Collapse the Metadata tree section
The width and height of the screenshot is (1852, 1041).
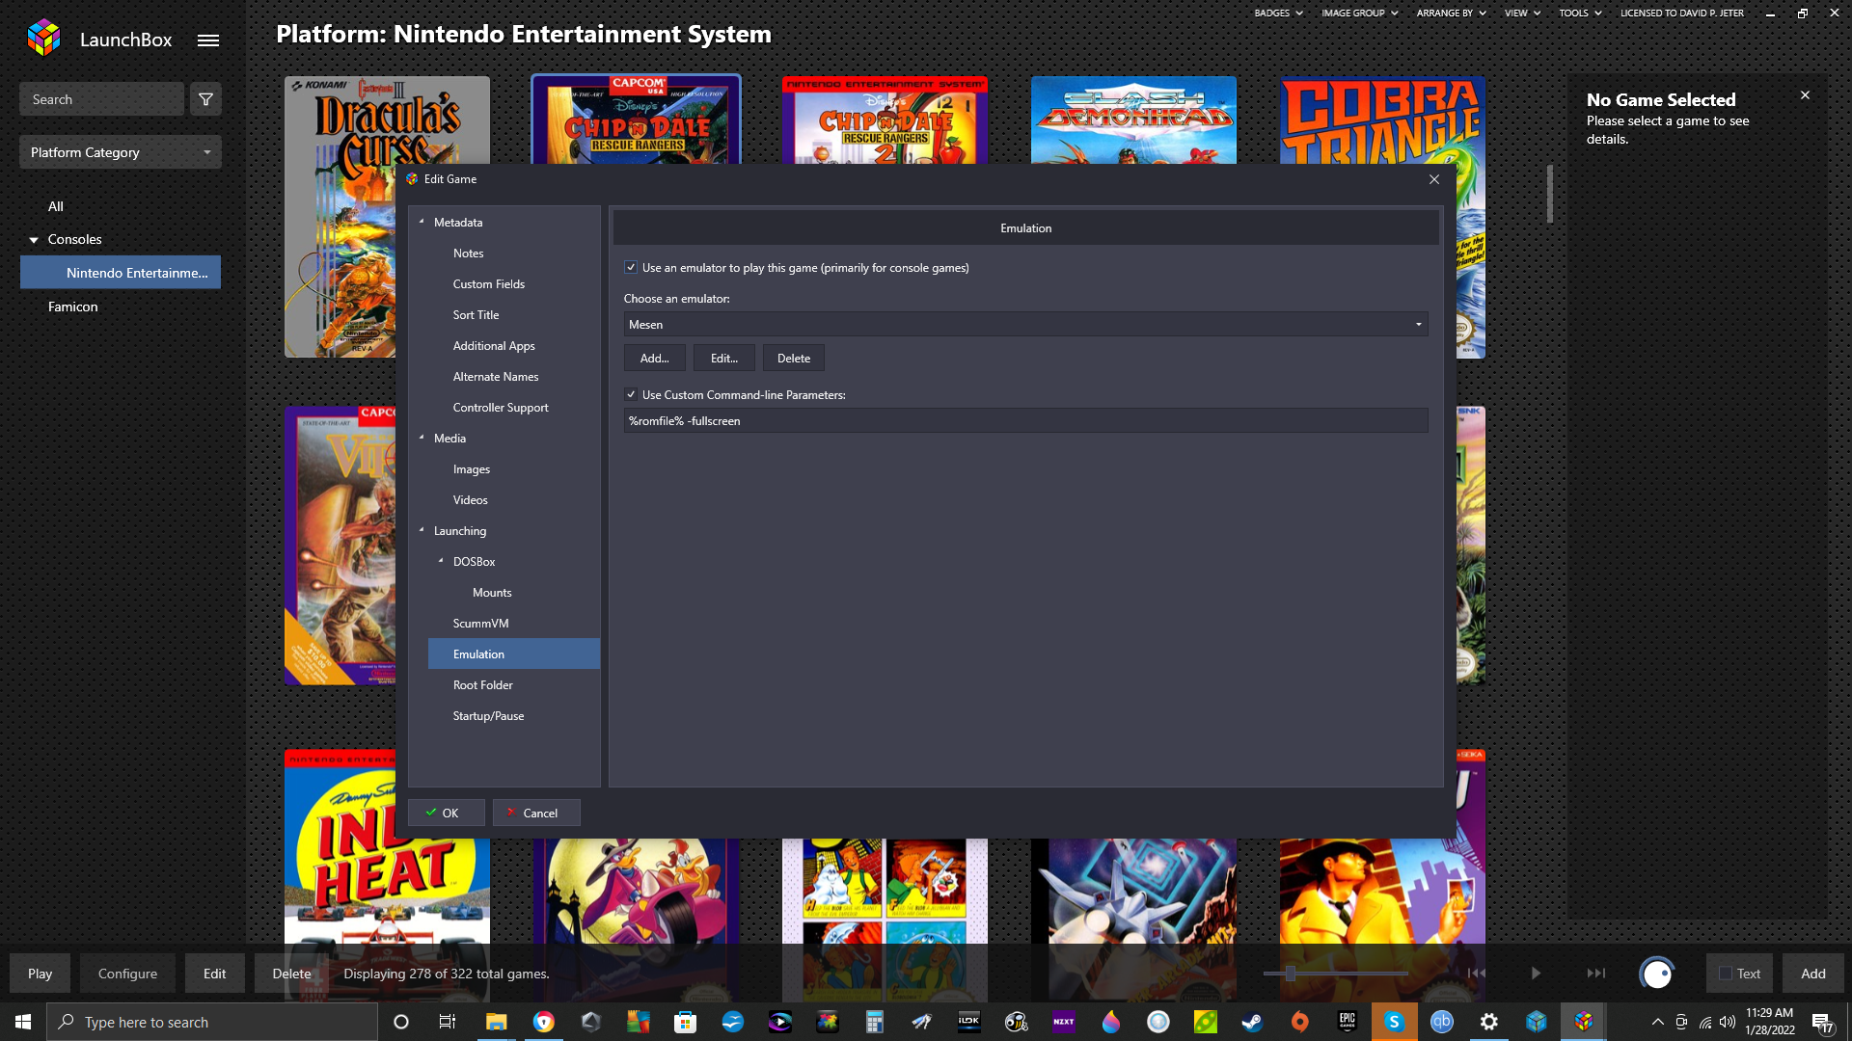click(x=422, y=223)
